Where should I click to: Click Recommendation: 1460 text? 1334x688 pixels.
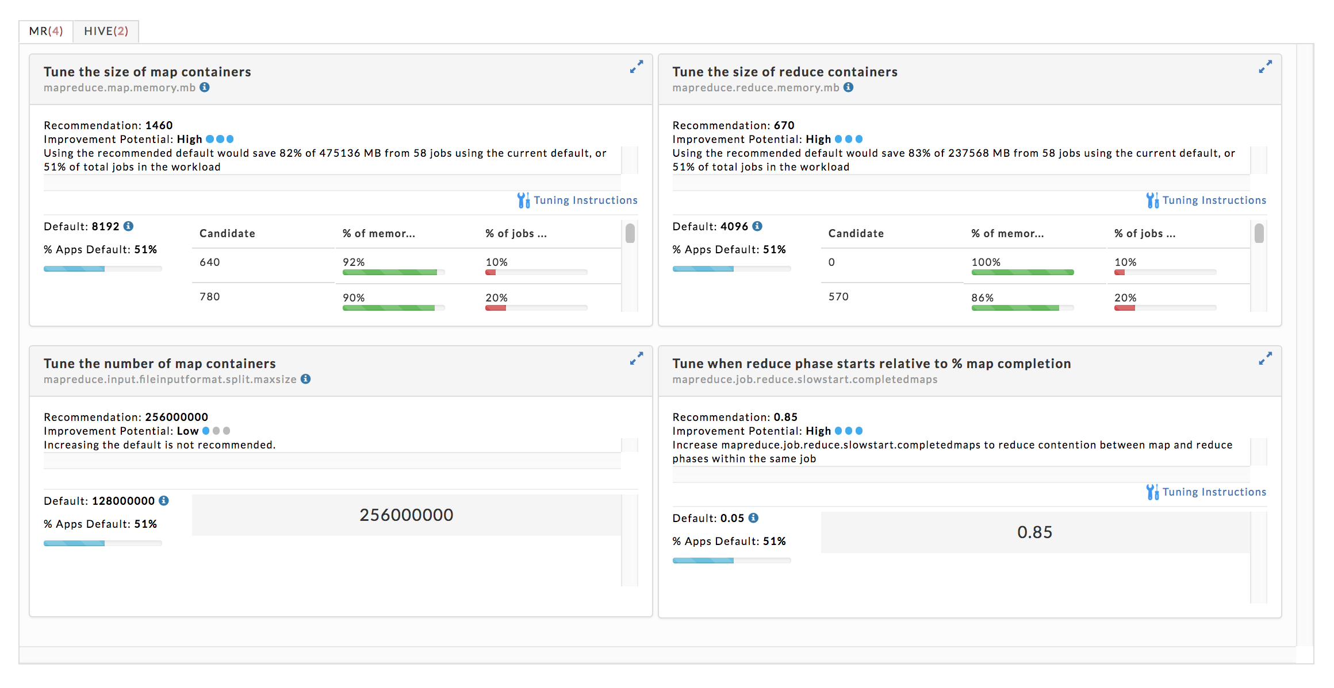coord(108,125)
